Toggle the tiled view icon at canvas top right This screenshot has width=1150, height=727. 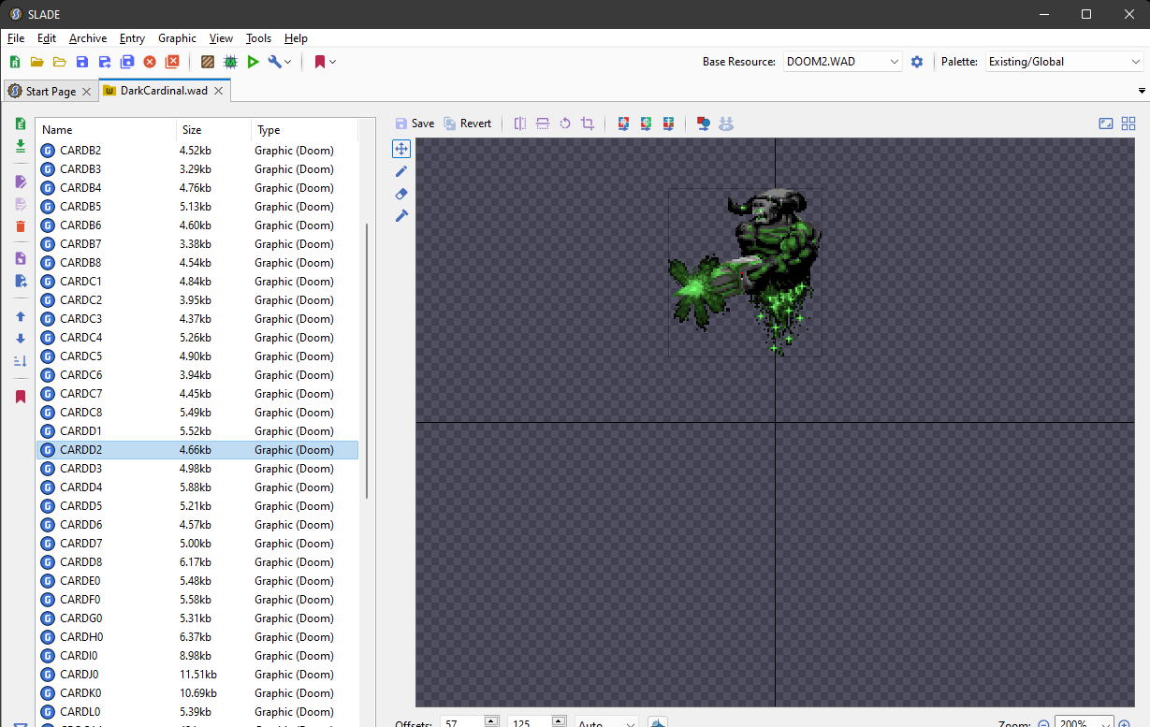coord(1128,124)
